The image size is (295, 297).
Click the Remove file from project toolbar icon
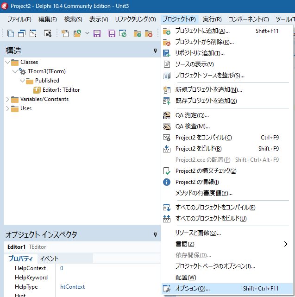149,33
